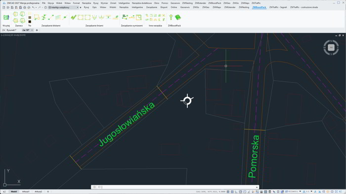Viewport: 346px width, 194px height.
Task: Click the view cube compass in viewport
Action: (331, 47)
